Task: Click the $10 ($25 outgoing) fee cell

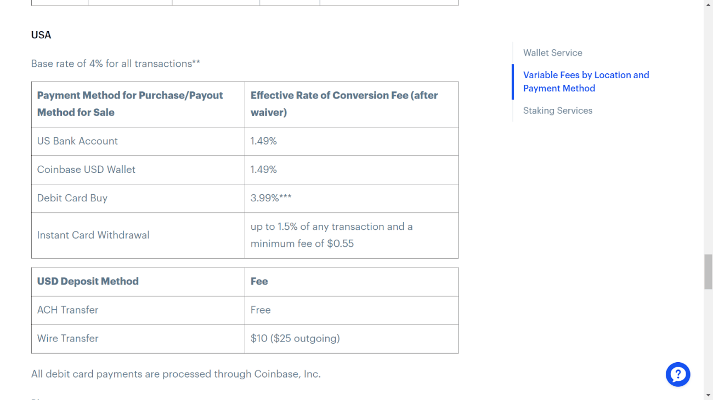Action: (x=352, y=339)
